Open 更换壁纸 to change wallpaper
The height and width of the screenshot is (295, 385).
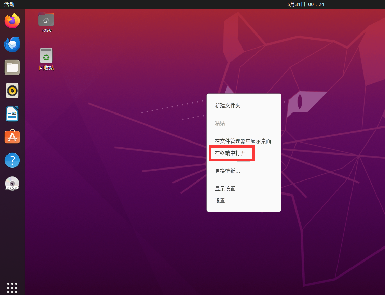228,171
